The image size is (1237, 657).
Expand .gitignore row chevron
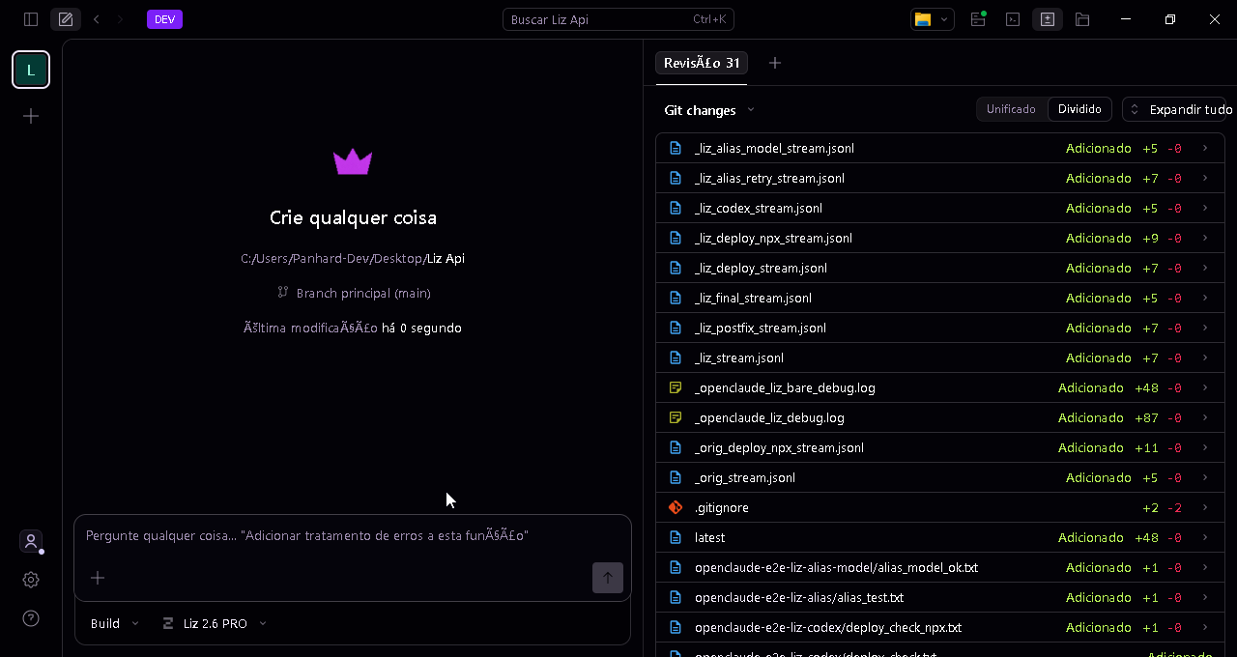click(1205, 507)
